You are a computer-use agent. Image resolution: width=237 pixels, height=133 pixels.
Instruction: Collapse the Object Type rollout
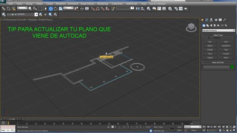click(x=218, y=35)
